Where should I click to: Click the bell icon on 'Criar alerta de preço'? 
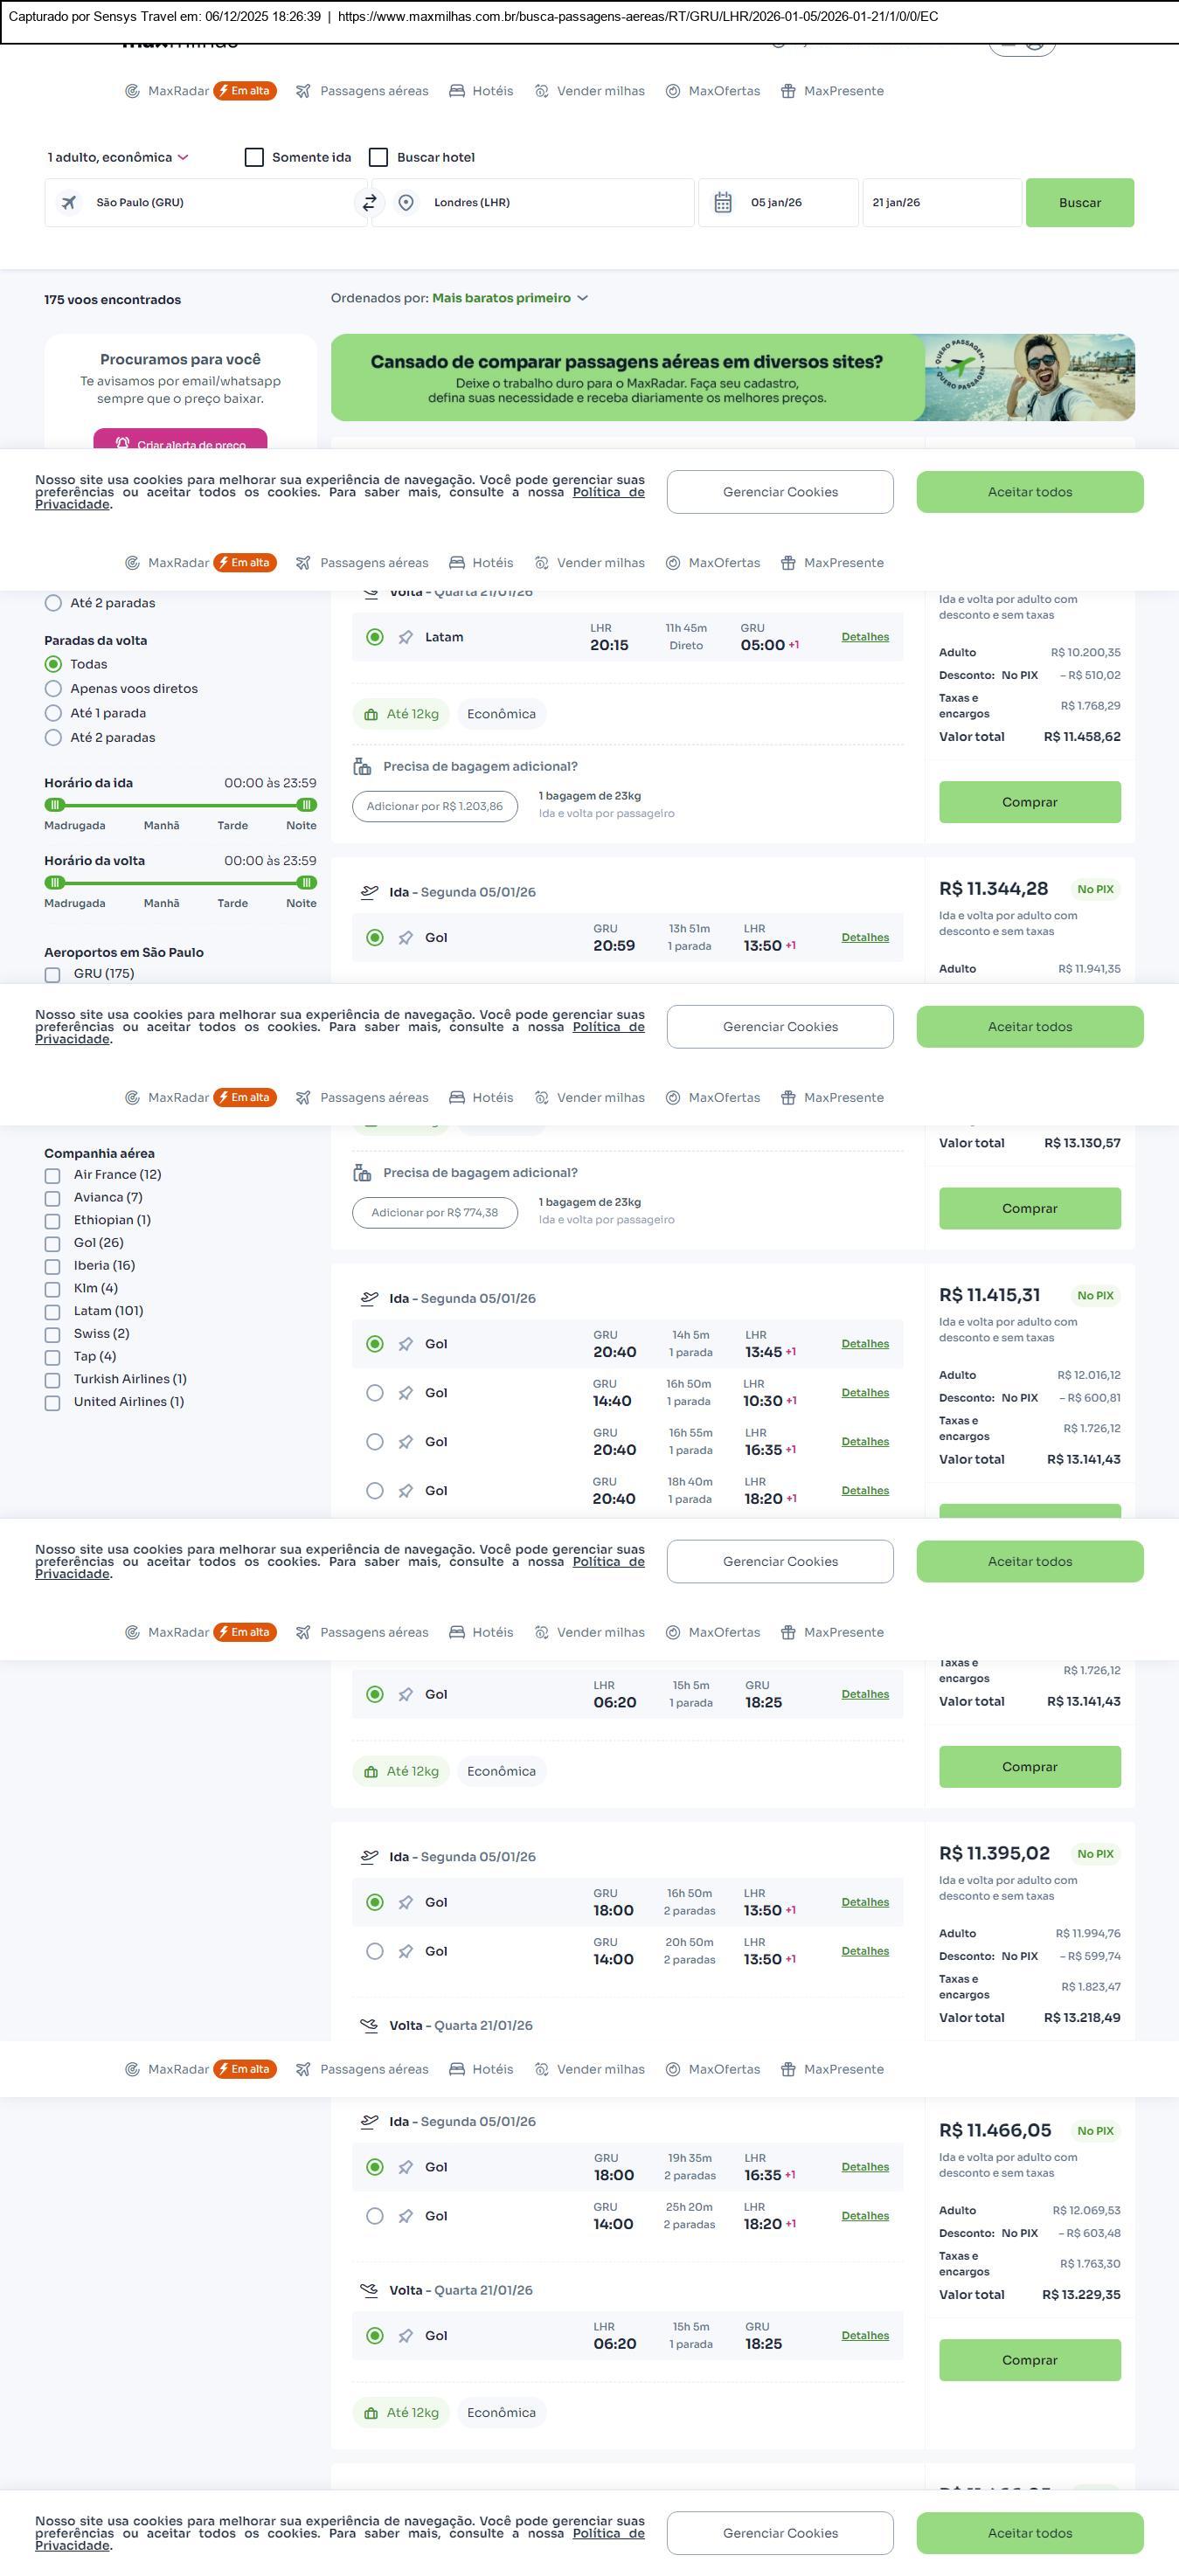coord(122,443)
